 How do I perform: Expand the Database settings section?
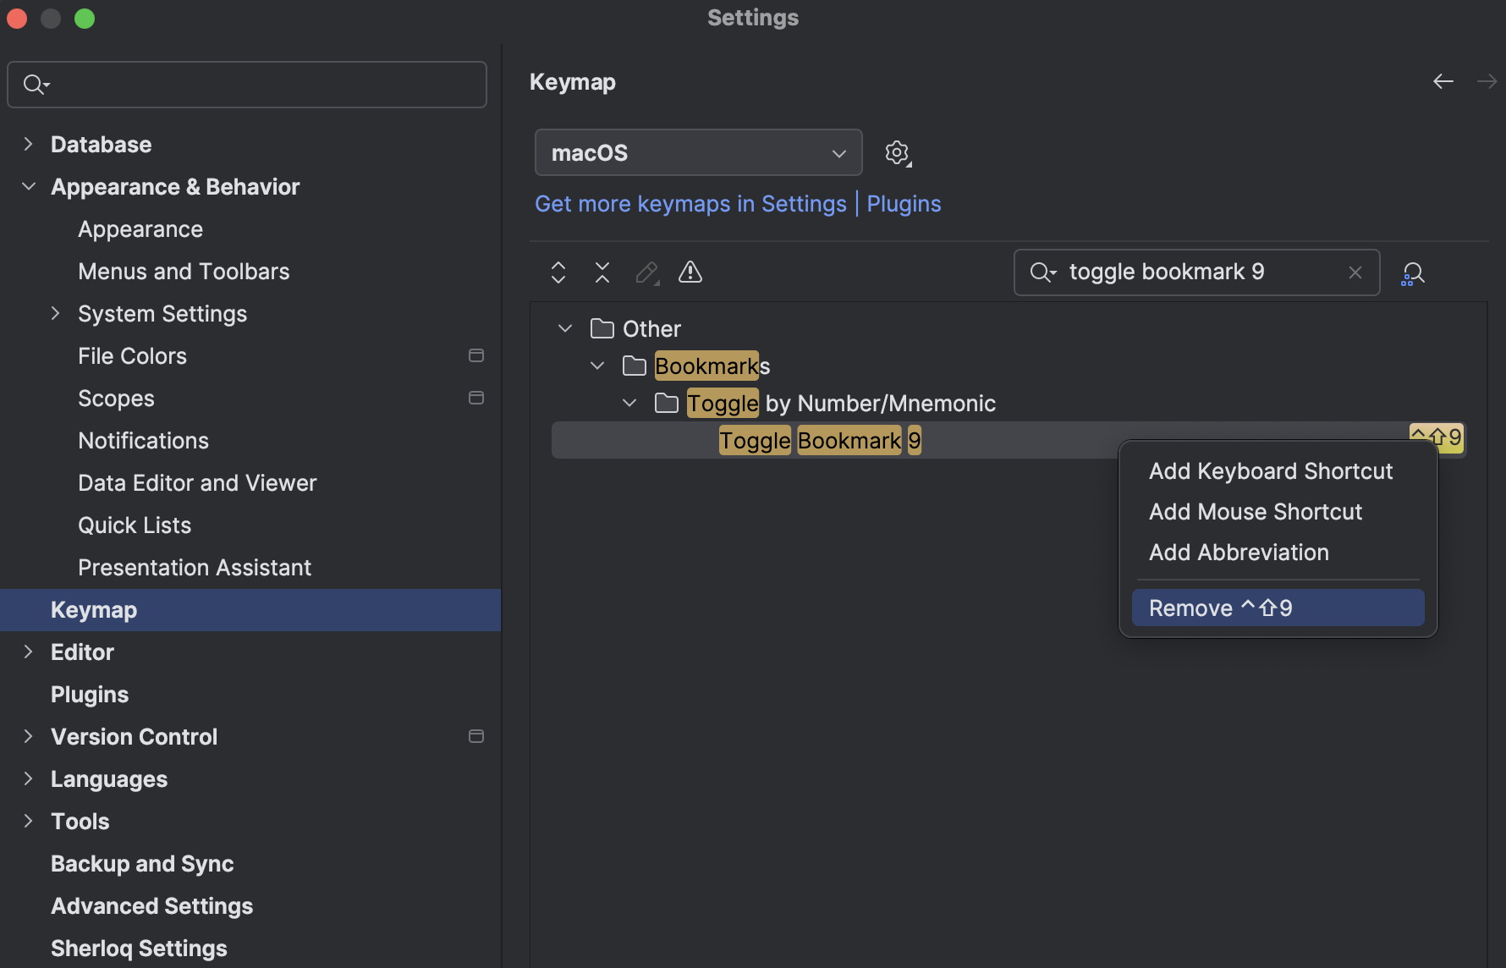(x=29, y=144)
